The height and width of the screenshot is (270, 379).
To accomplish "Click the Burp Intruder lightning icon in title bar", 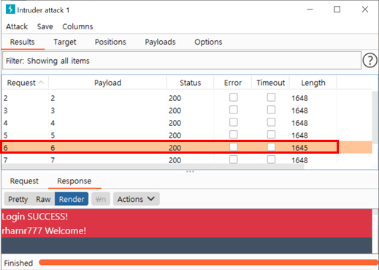I will click(x=10, y=10).
